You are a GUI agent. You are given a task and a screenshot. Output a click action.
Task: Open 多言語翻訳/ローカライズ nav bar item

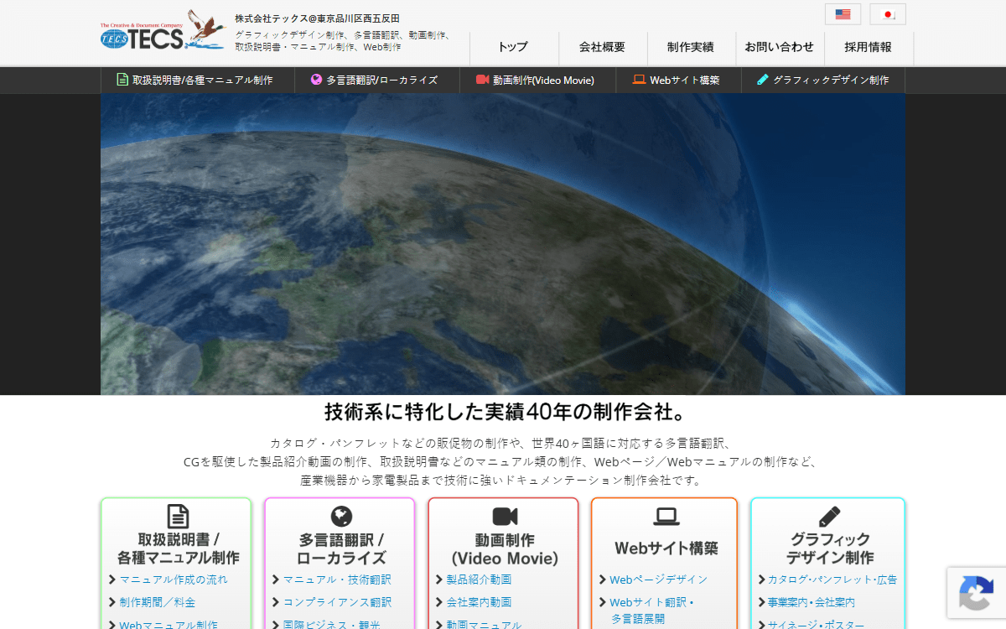point(376,81)
